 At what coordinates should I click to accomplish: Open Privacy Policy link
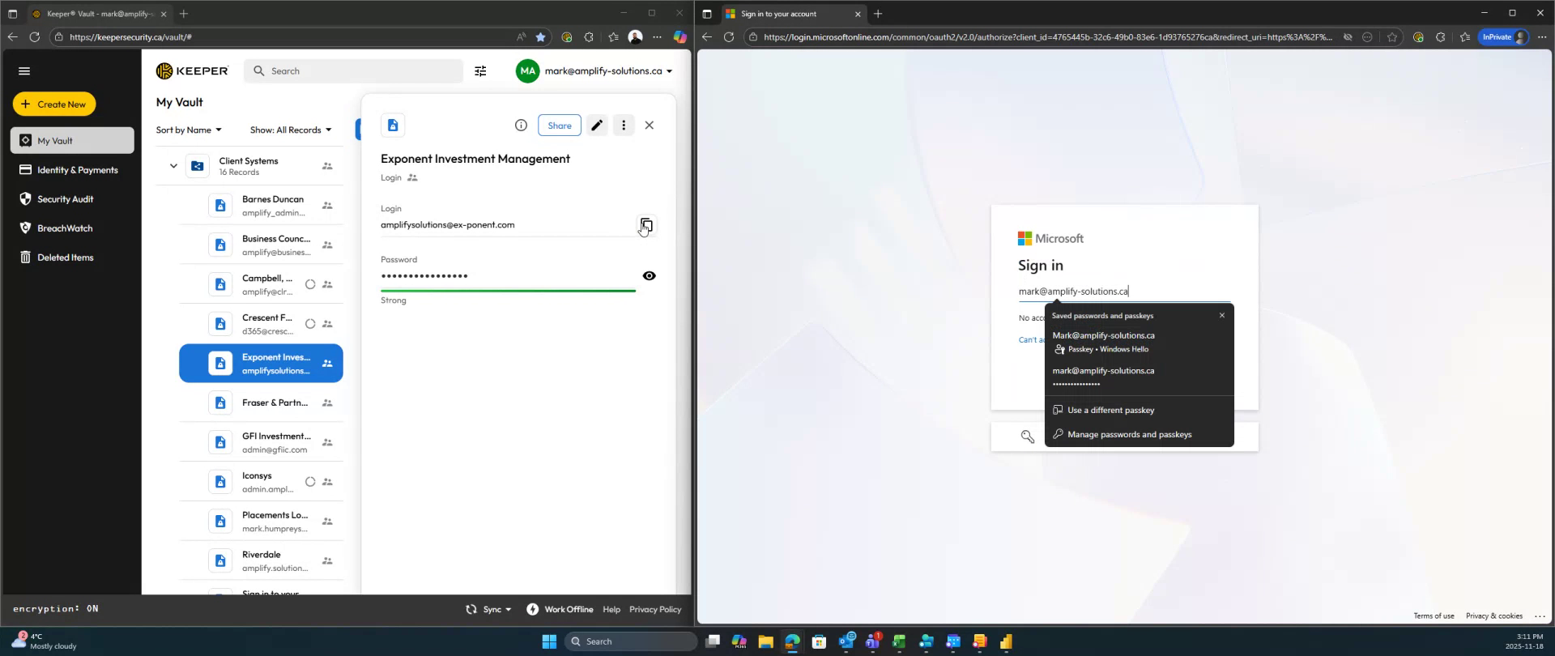[x=655, y=609]
